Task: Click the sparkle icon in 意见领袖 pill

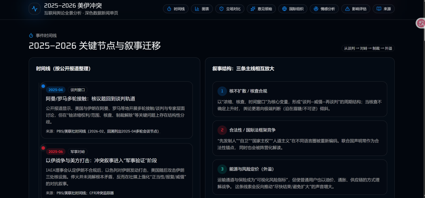Action: pos(253,9)
